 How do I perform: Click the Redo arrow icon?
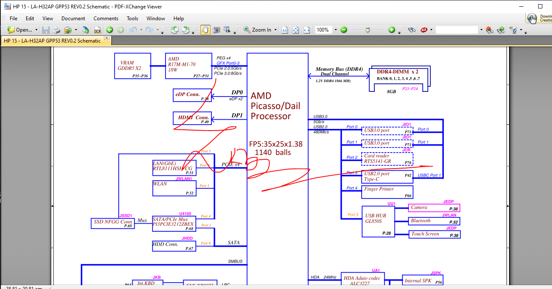(149, 30)
